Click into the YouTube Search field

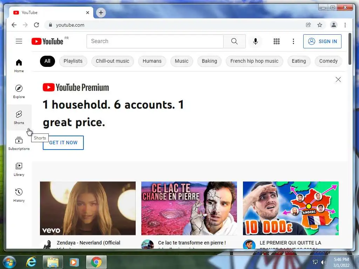pos(155,41)
